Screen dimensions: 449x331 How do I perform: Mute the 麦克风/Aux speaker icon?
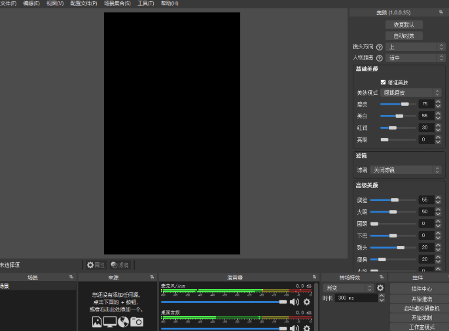(x=295, y=302)
